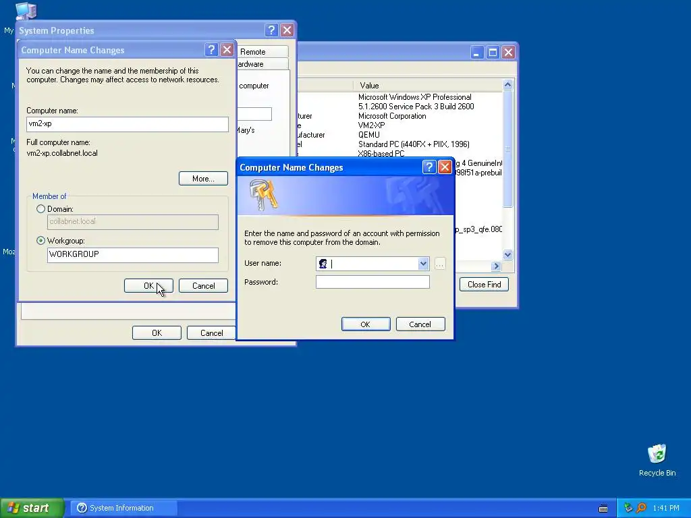This screenshot has width=691, height=518.
Task: Click the network tray icon
Action: [x=628, y=508]
